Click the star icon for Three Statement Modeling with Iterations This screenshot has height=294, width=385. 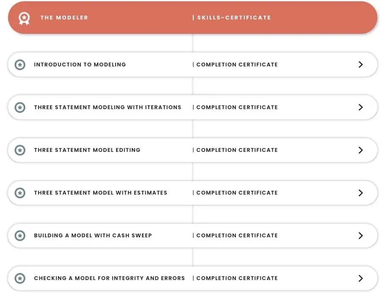point(19,107)
